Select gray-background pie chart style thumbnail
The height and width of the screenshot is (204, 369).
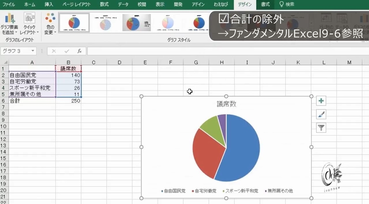[137, 23]
